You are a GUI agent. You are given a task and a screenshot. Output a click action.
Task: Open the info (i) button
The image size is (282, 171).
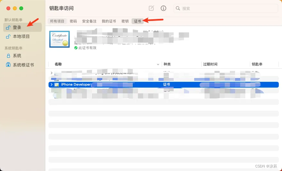163,8
